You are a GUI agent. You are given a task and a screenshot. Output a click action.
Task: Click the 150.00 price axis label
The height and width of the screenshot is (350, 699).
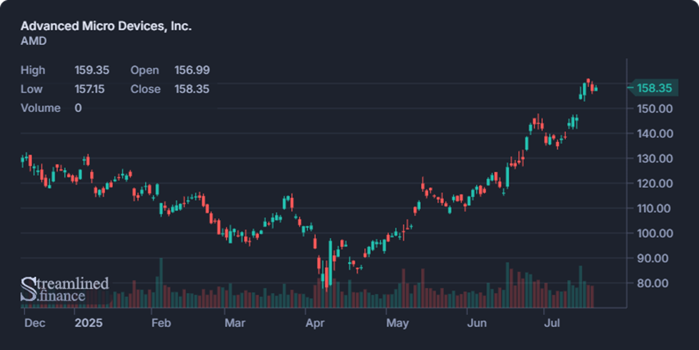pyautogui.click(x=655, y=109)
